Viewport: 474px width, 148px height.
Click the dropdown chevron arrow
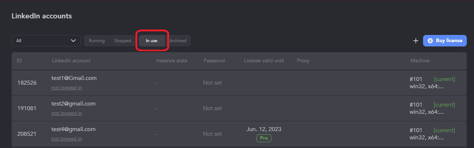tap(73, 41)
